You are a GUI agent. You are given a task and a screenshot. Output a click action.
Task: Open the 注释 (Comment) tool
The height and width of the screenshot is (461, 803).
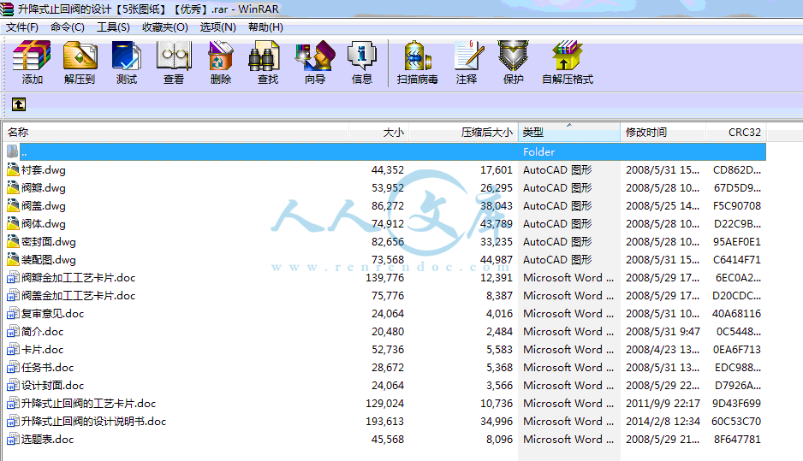pos(468,56)
